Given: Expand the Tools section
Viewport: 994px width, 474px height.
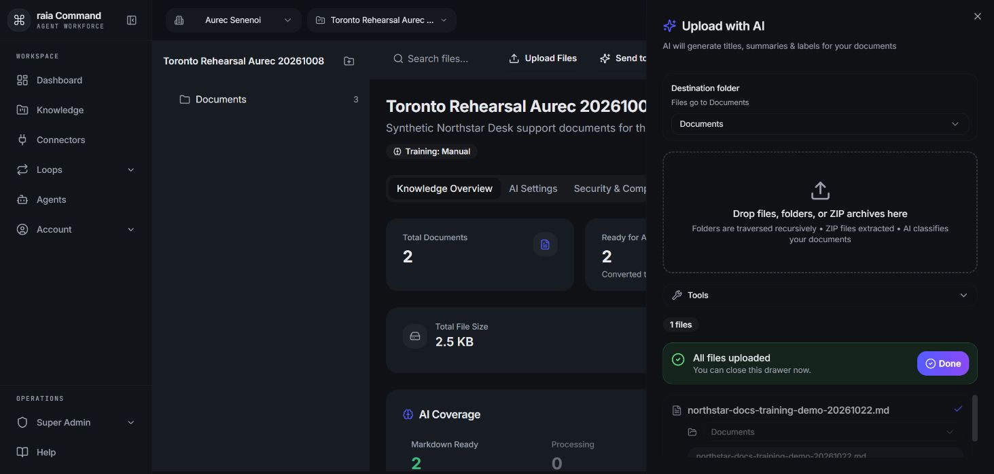Looking at the screenshot, I should (820, 295).
